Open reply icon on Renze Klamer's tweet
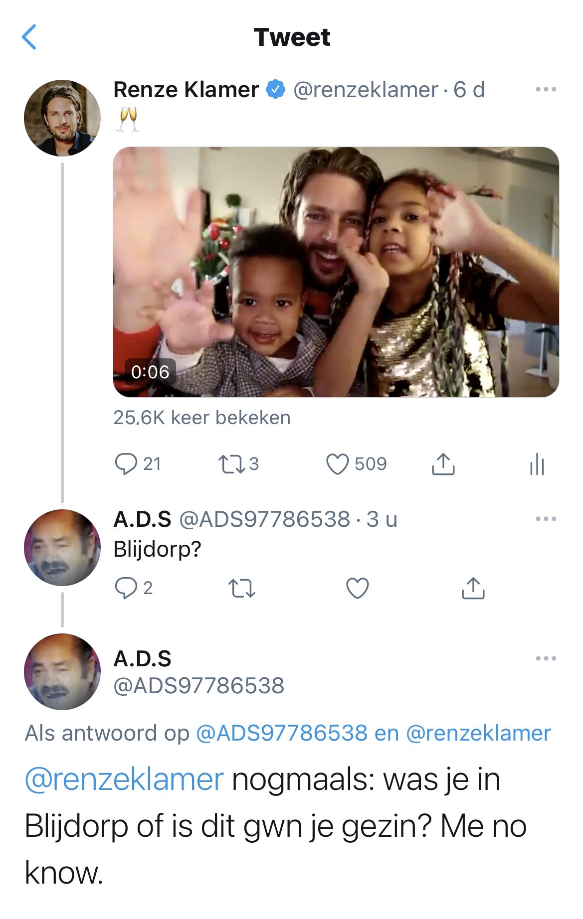 click(126, 463)
